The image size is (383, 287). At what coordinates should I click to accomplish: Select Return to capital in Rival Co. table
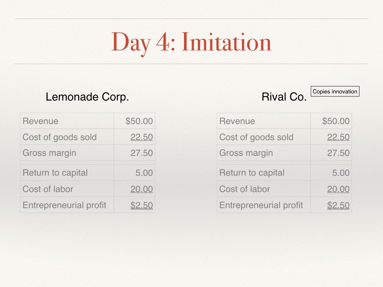(252, 173)
